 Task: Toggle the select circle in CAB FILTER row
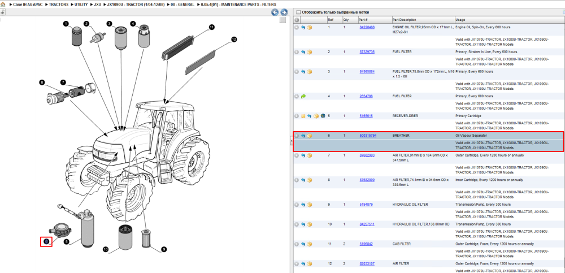tap(297, 244)
